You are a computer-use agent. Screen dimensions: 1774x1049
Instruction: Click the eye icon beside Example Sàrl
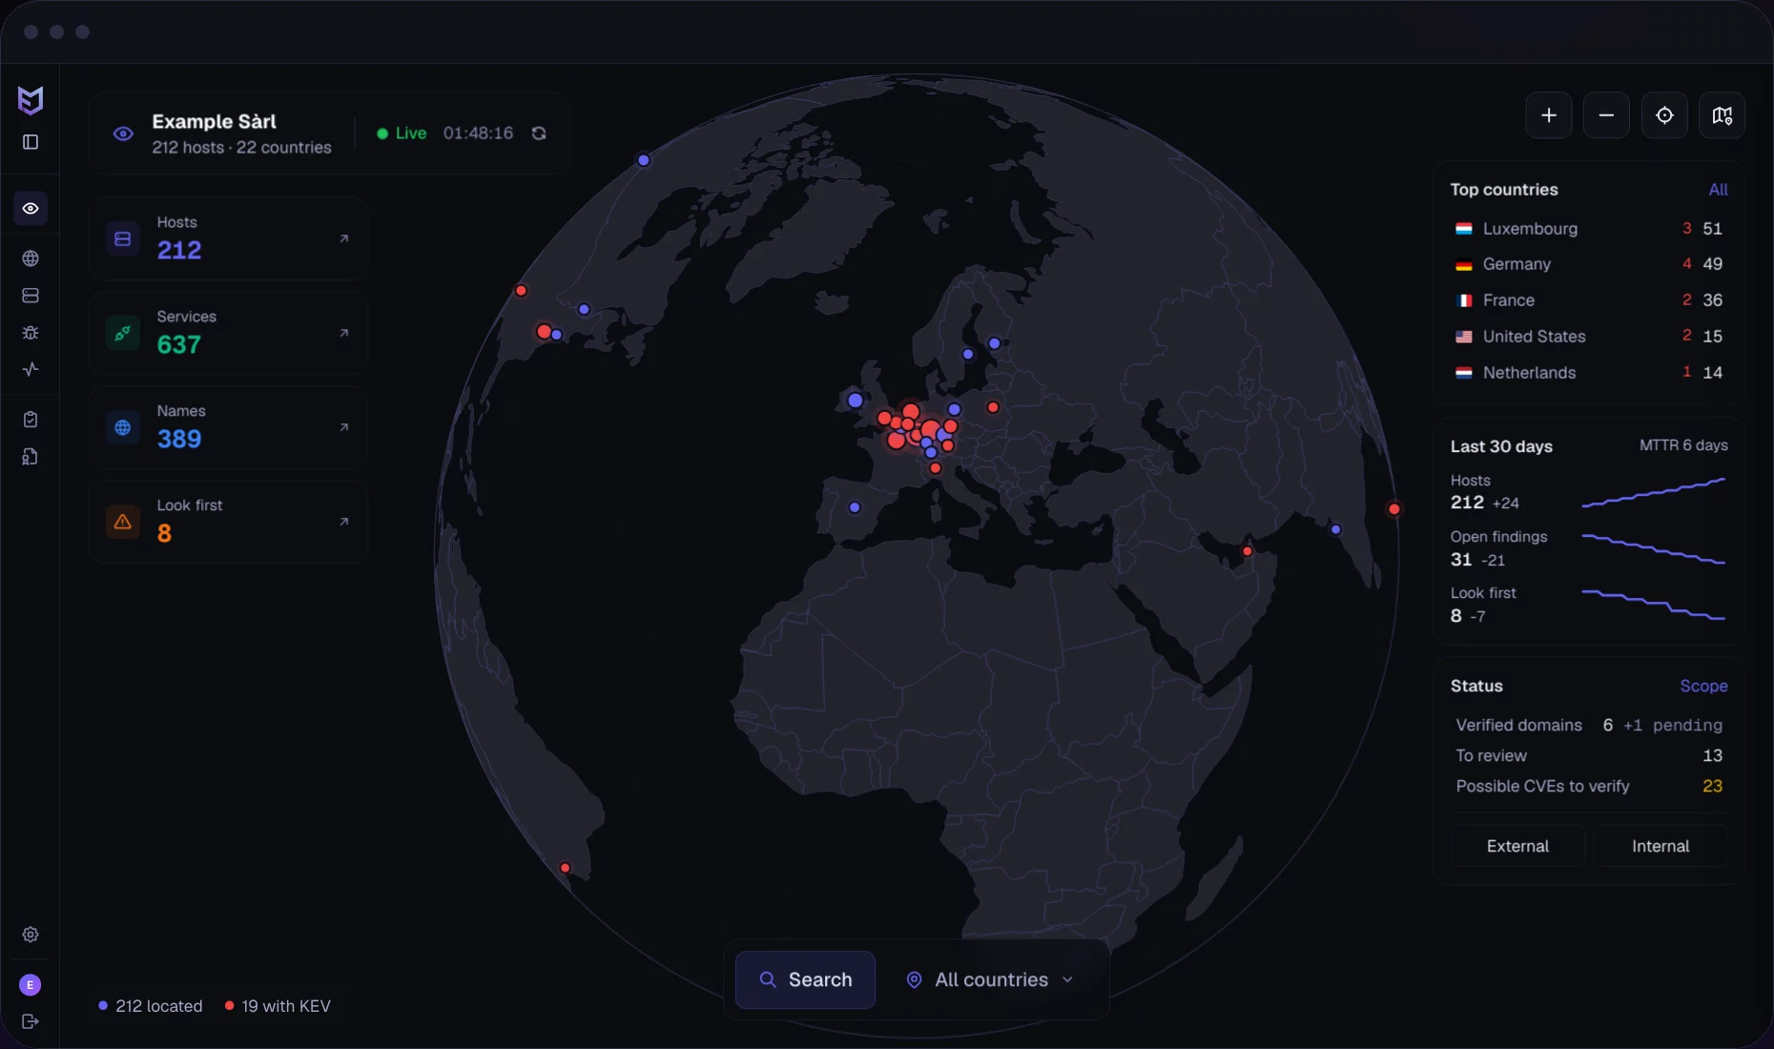[123, 134]
